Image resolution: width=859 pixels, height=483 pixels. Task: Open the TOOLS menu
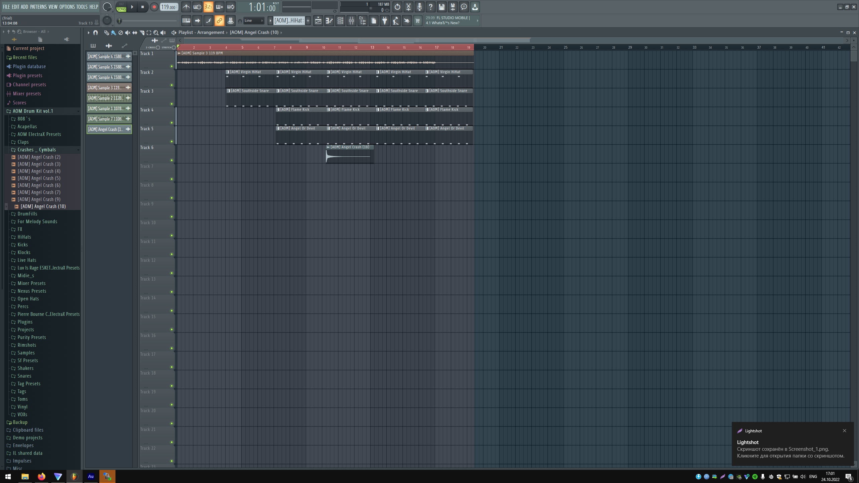point(82,7)
